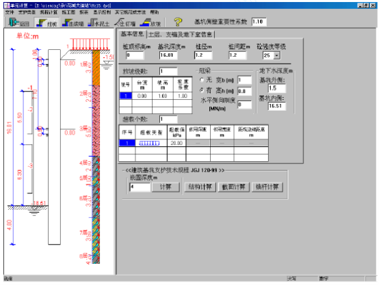Screen dimensions: 379x285
Task: Open the 支护类型 menu
Action: [x=27, y=12]
